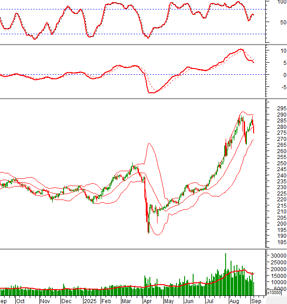Click the Feb month label
Viewport: 287px width, 304px height.
point(106,301)
